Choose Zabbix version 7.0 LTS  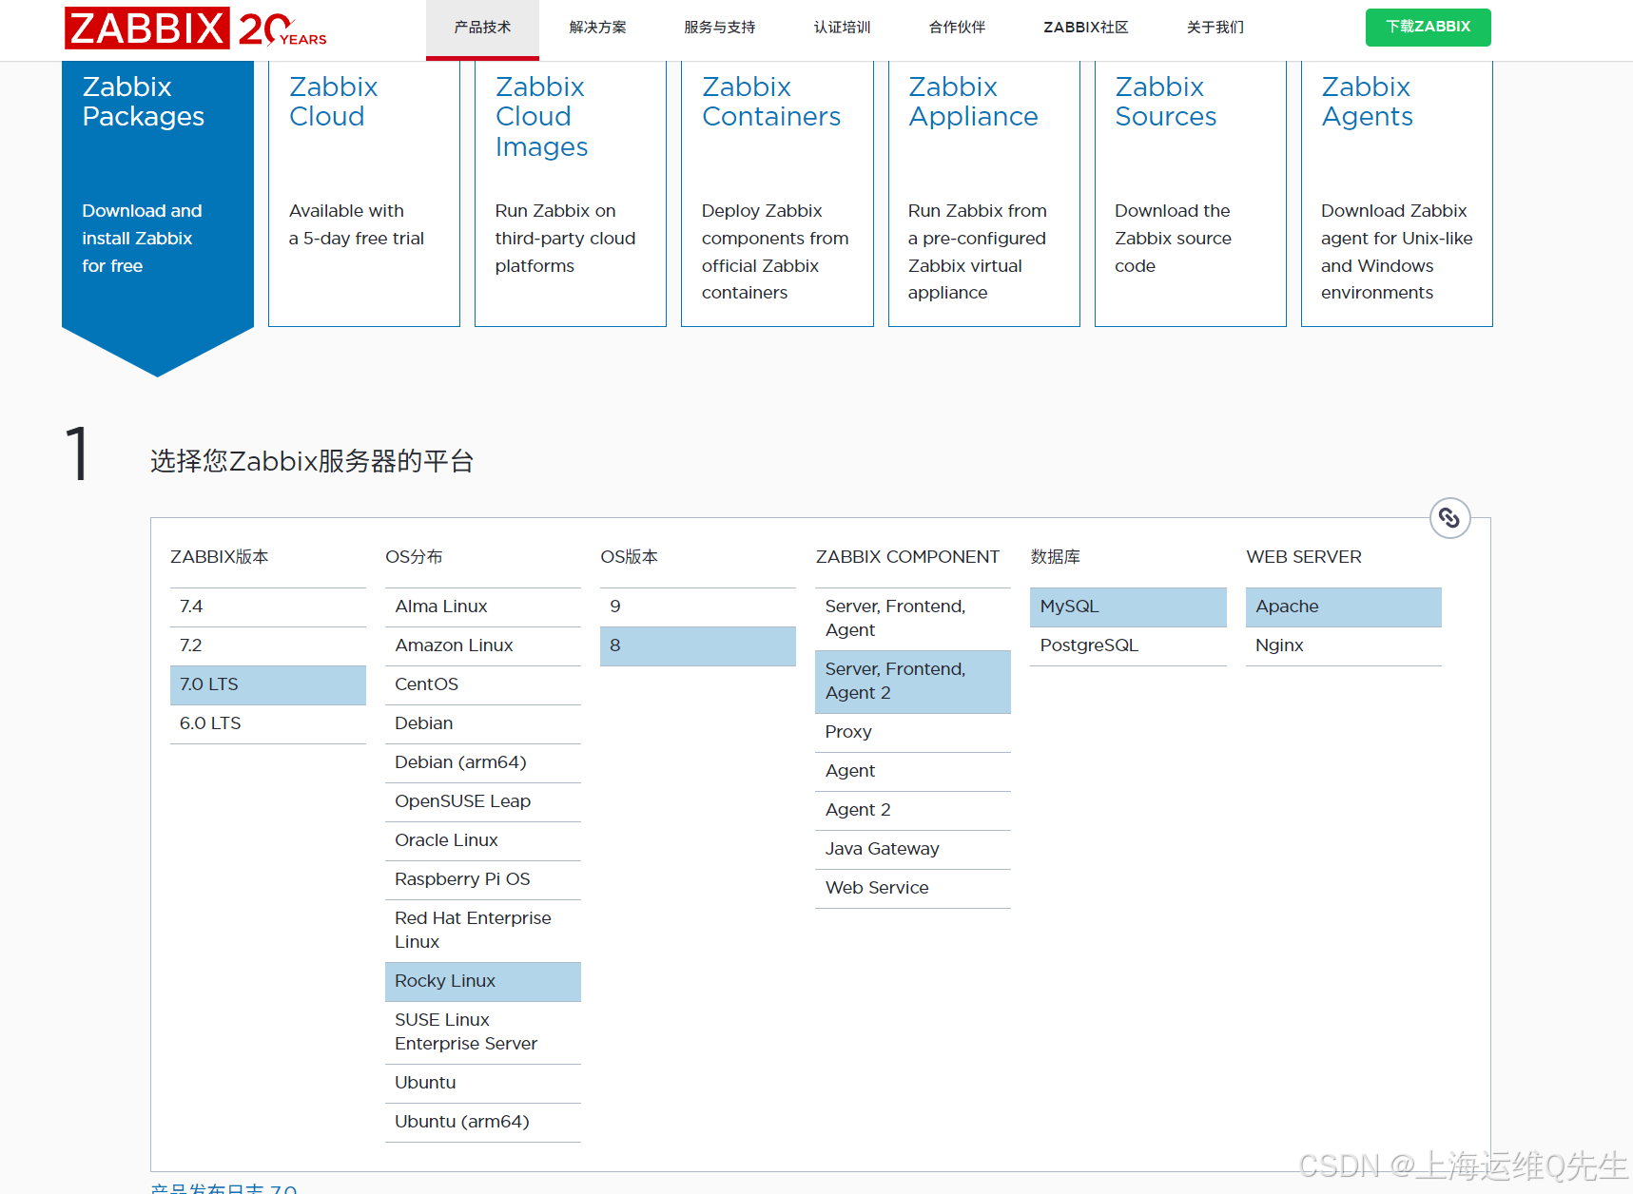coord(268,684)
